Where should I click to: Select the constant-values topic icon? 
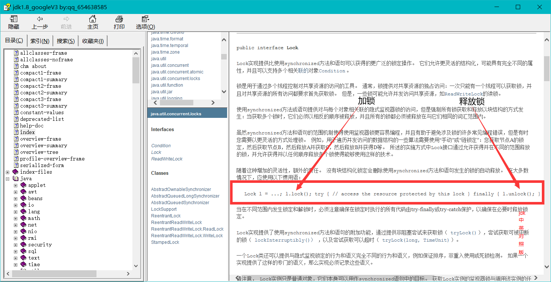pos(16,112)
